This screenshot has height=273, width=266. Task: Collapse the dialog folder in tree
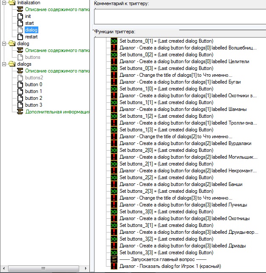click(4, 44)
